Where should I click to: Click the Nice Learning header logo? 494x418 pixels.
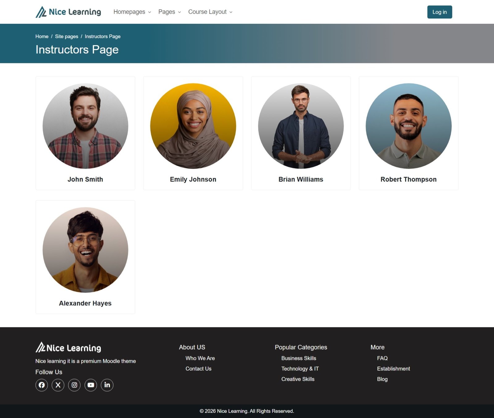tap(68, 12)
